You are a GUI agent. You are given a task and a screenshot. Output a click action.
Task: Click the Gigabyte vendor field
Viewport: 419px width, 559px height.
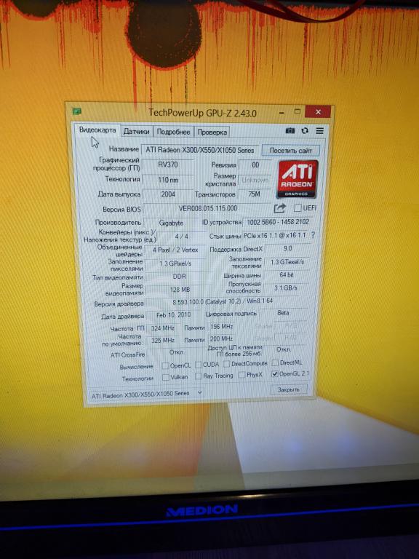click(171, 223)
